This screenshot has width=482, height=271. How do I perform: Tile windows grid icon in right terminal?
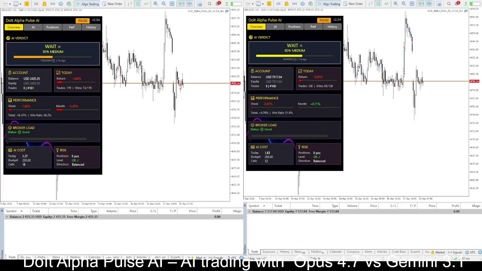[x=412, y=4]
